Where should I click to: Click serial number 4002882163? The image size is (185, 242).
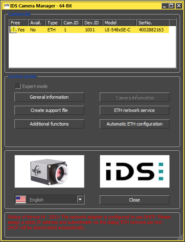click(151, 30)
